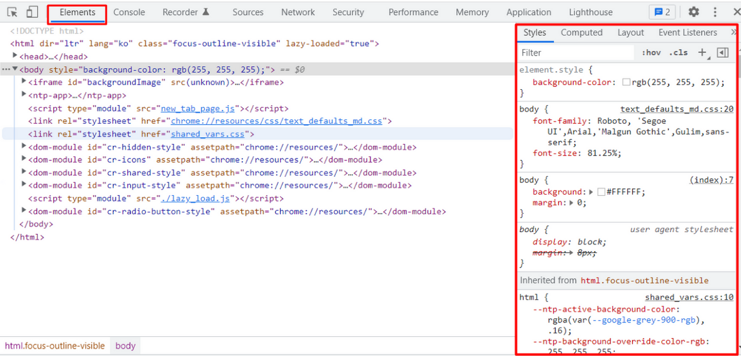Screen dimensions: 741x356
Task: Click the element.style selector text
Action: pyautogui.click(x=552, y=70)
